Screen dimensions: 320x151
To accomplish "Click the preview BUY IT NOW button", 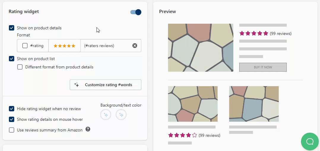I will 263,67.
